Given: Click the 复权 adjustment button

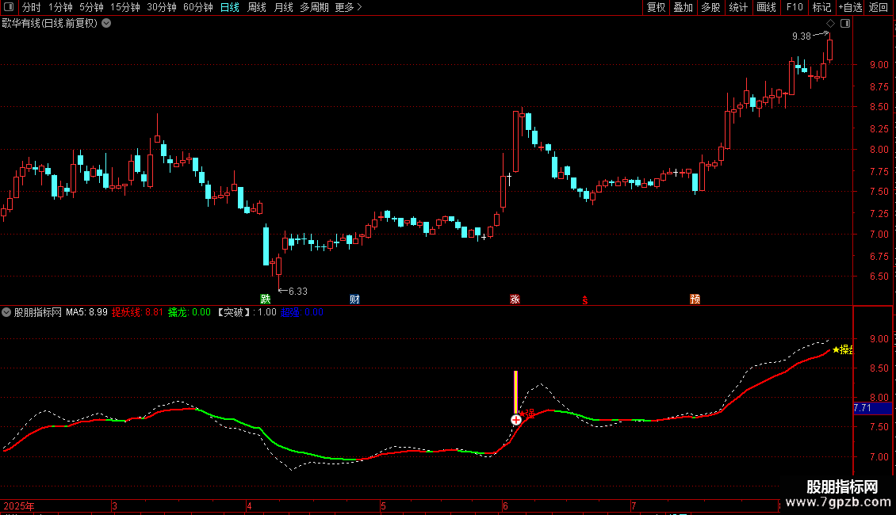Looking at the screenshot, I should 656,7.
